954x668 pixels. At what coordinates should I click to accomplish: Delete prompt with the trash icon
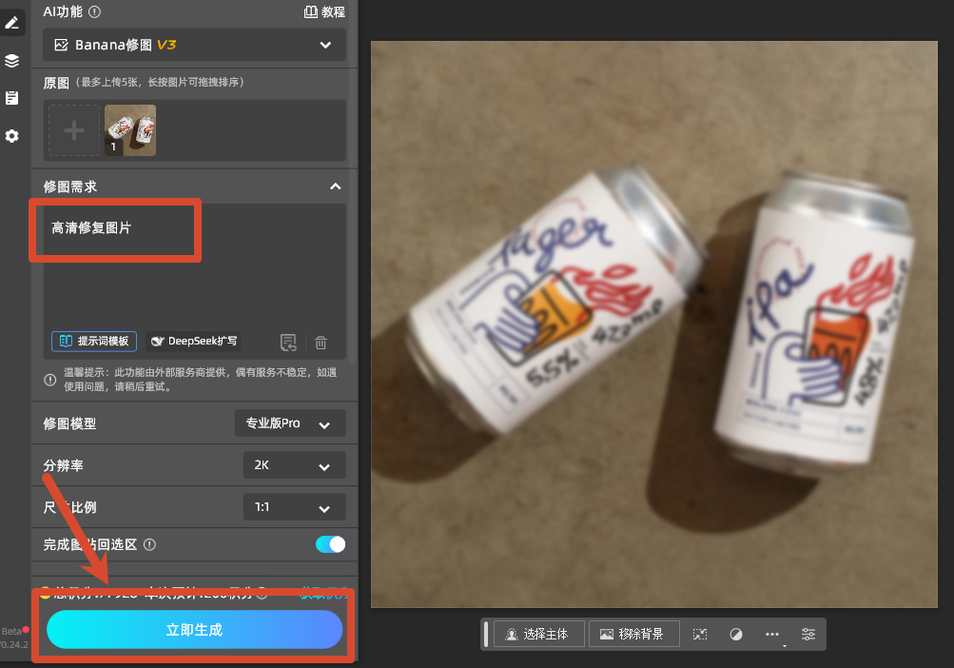[x=321, y=343]
